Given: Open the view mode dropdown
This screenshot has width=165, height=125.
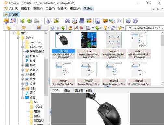Looking at the screenshot, I should (x=93, y=28).
